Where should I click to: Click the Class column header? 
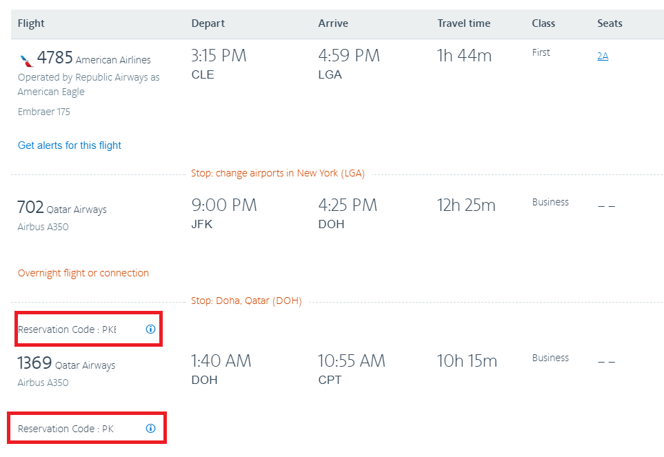tap(543, 23)
